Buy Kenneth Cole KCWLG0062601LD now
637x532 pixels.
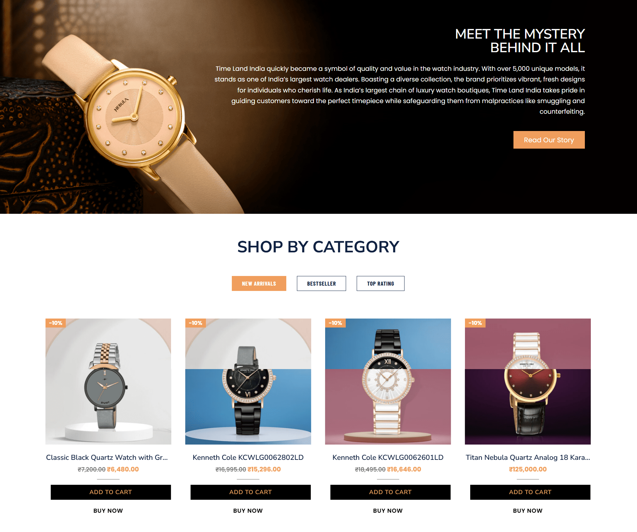point(388,510)
